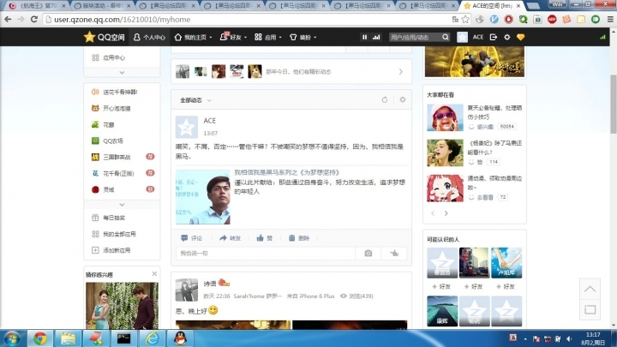Like ACE's post with 赞 button
The image size is (617, 347).
pos(265,237)
